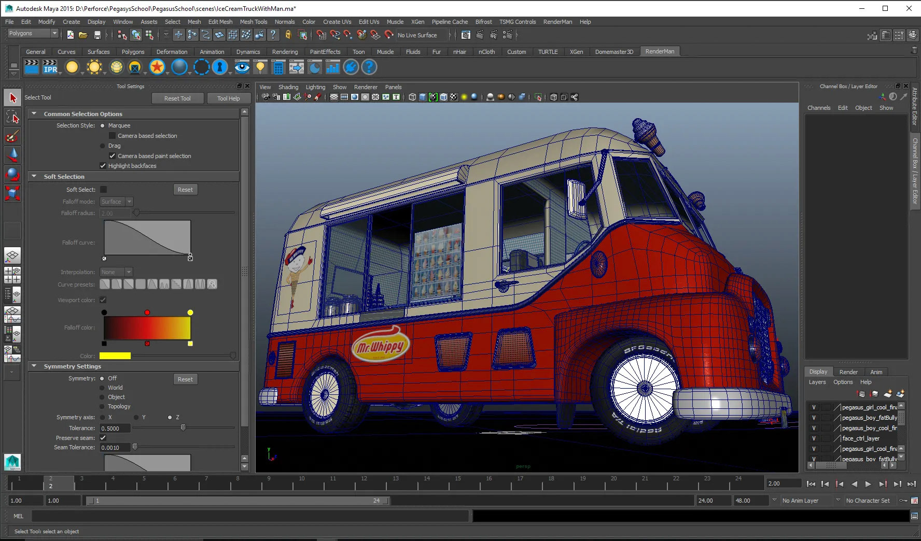Activate the Move tool cone icon
Image resolution: width=921 pixels, height=541 pixels.
[12, 155]
